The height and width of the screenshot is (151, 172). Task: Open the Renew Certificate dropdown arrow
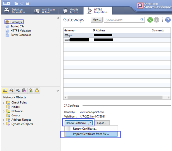click(x=90, y=123)
